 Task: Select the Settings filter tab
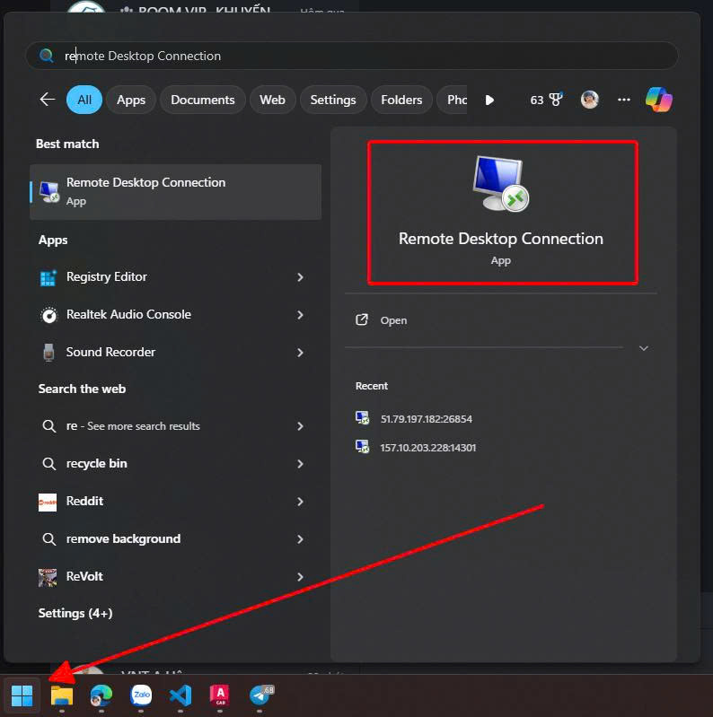pos(333,100)
